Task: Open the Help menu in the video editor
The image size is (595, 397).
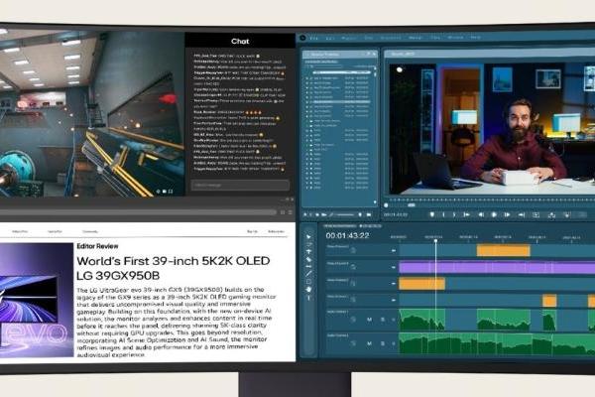Action: pos(476,38)
